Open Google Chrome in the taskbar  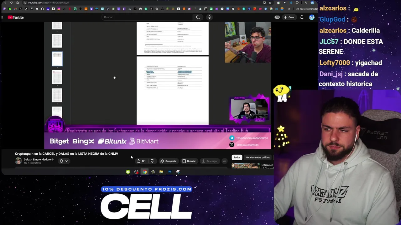tap(145, 172)
